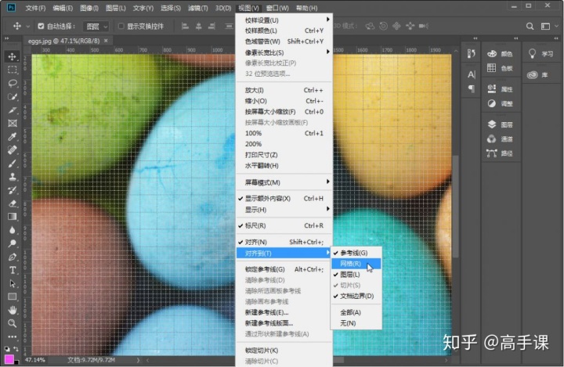Select the Spot Healing Brush tool
Screen dimensions: 564x367
tap(13, 150)
